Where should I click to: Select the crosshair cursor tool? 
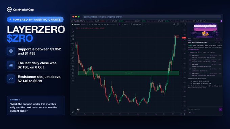tap(73, 29)
